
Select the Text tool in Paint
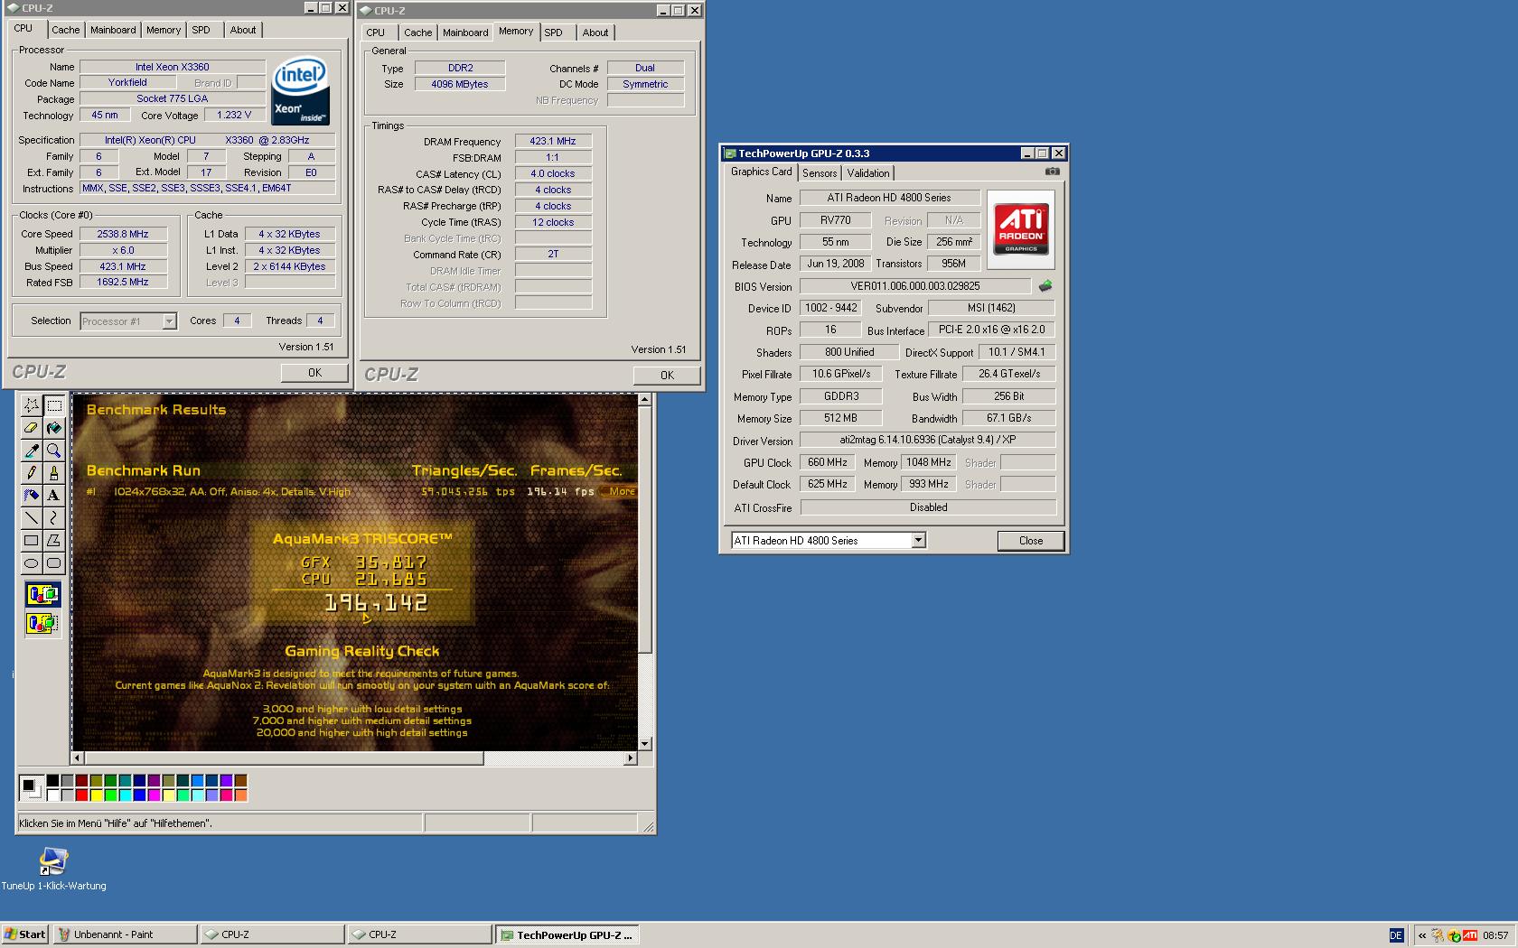pyautogui.click(x=54, y=496)
